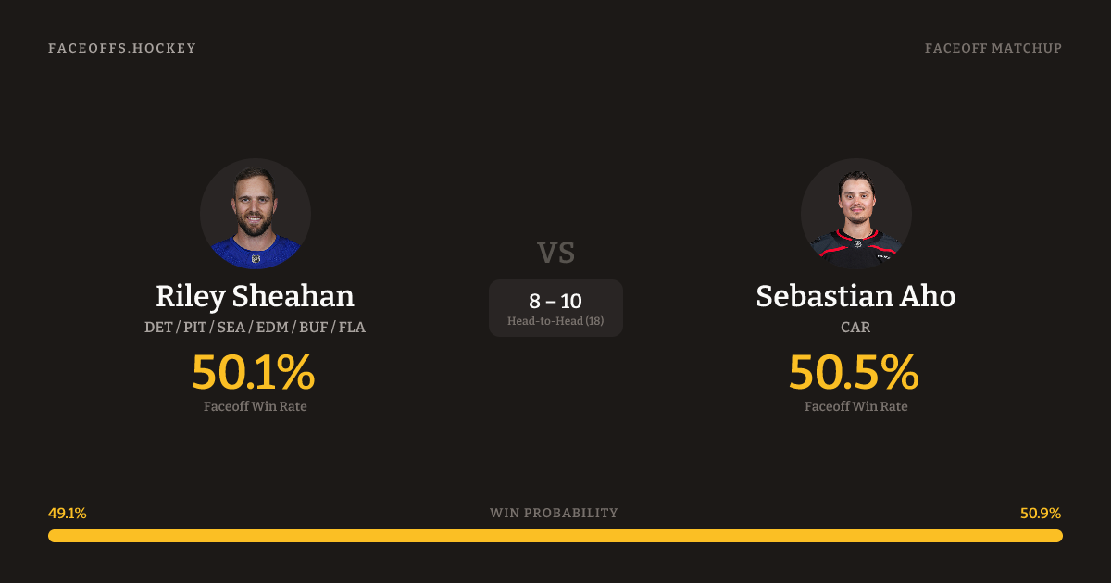Select the Riley Sheahan name heading

(256, 296)
